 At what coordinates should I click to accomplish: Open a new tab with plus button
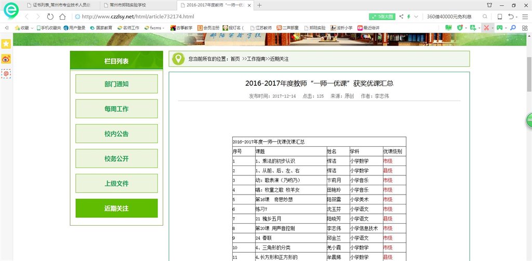click(x=259, y=5)
